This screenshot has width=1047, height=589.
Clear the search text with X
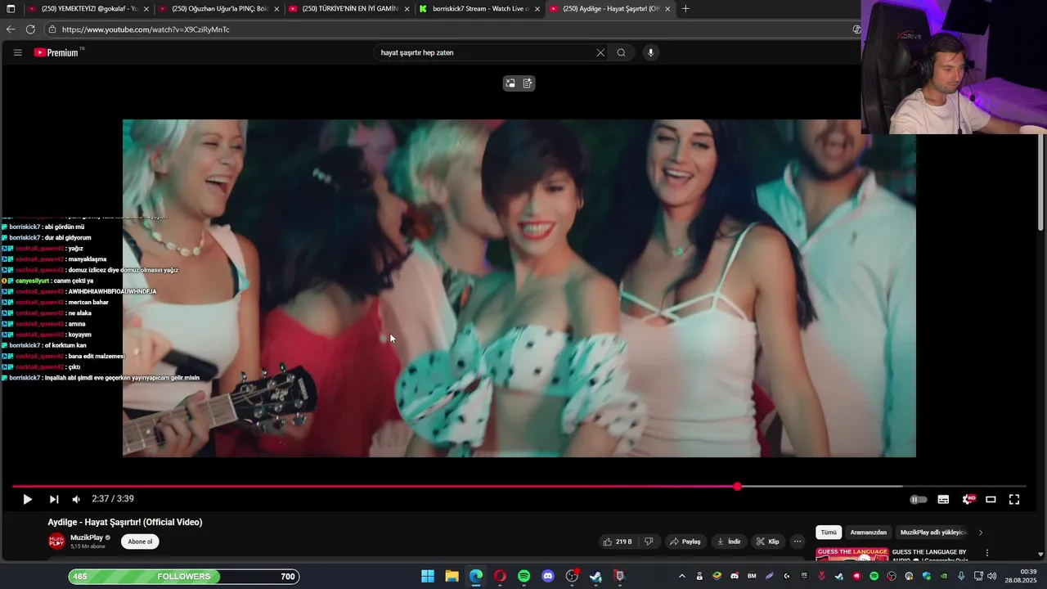click(x=600, y=52)
